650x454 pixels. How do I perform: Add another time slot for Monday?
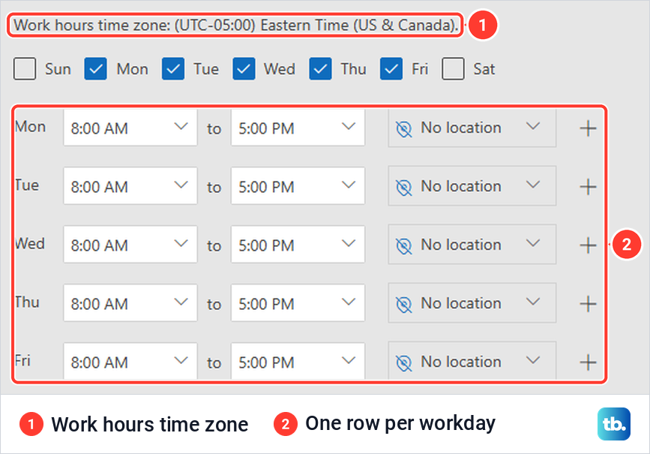click(588, 128)
